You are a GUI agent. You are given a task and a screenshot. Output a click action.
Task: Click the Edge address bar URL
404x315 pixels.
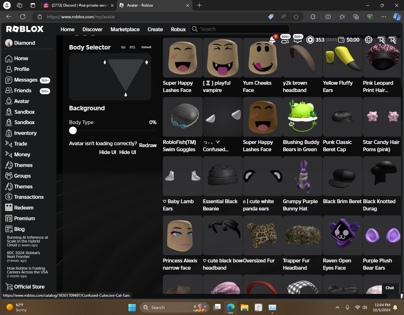click(81, 17)
